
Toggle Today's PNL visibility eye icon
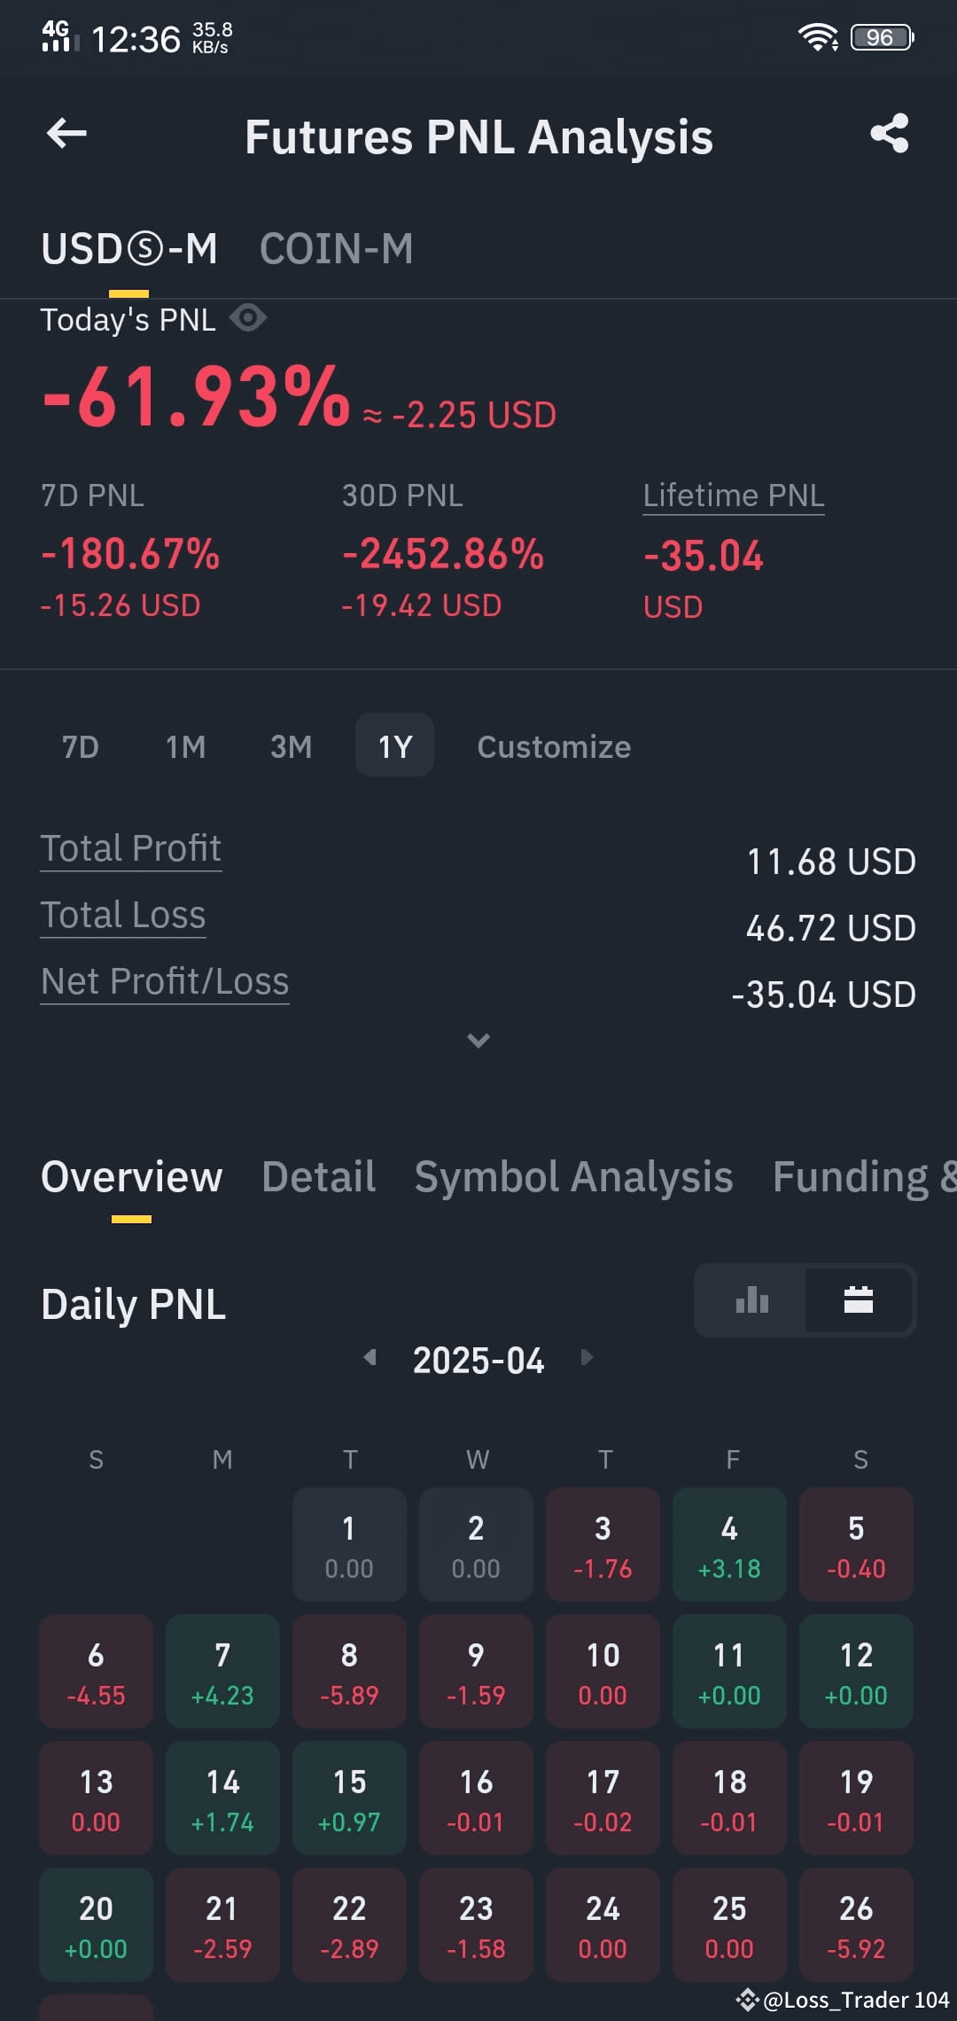(x=248, y=317)
